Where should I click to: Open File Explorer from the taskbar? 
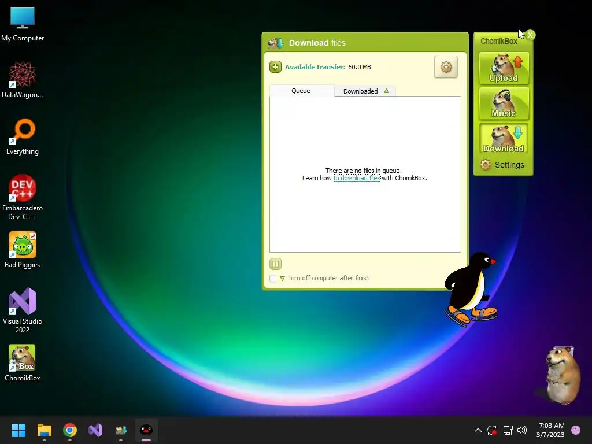pos(44,430)
